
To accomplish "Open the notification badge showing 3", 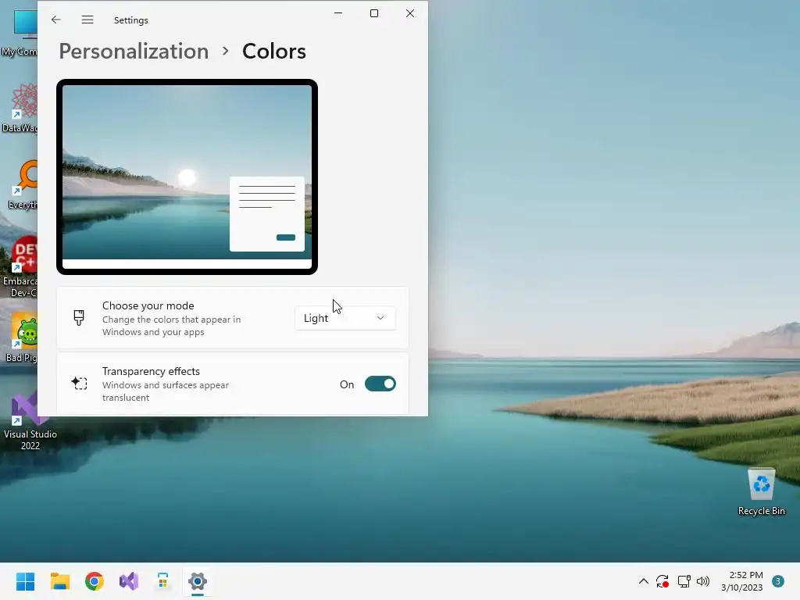I will pyautogui.click(x=778, y=581).
